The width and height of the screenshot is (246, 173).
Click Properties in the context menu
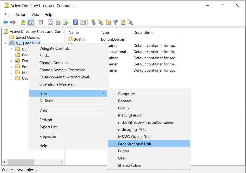coord(48,136)
